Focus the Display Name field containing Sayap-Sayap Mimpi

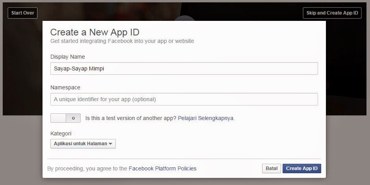click(184, 68)
